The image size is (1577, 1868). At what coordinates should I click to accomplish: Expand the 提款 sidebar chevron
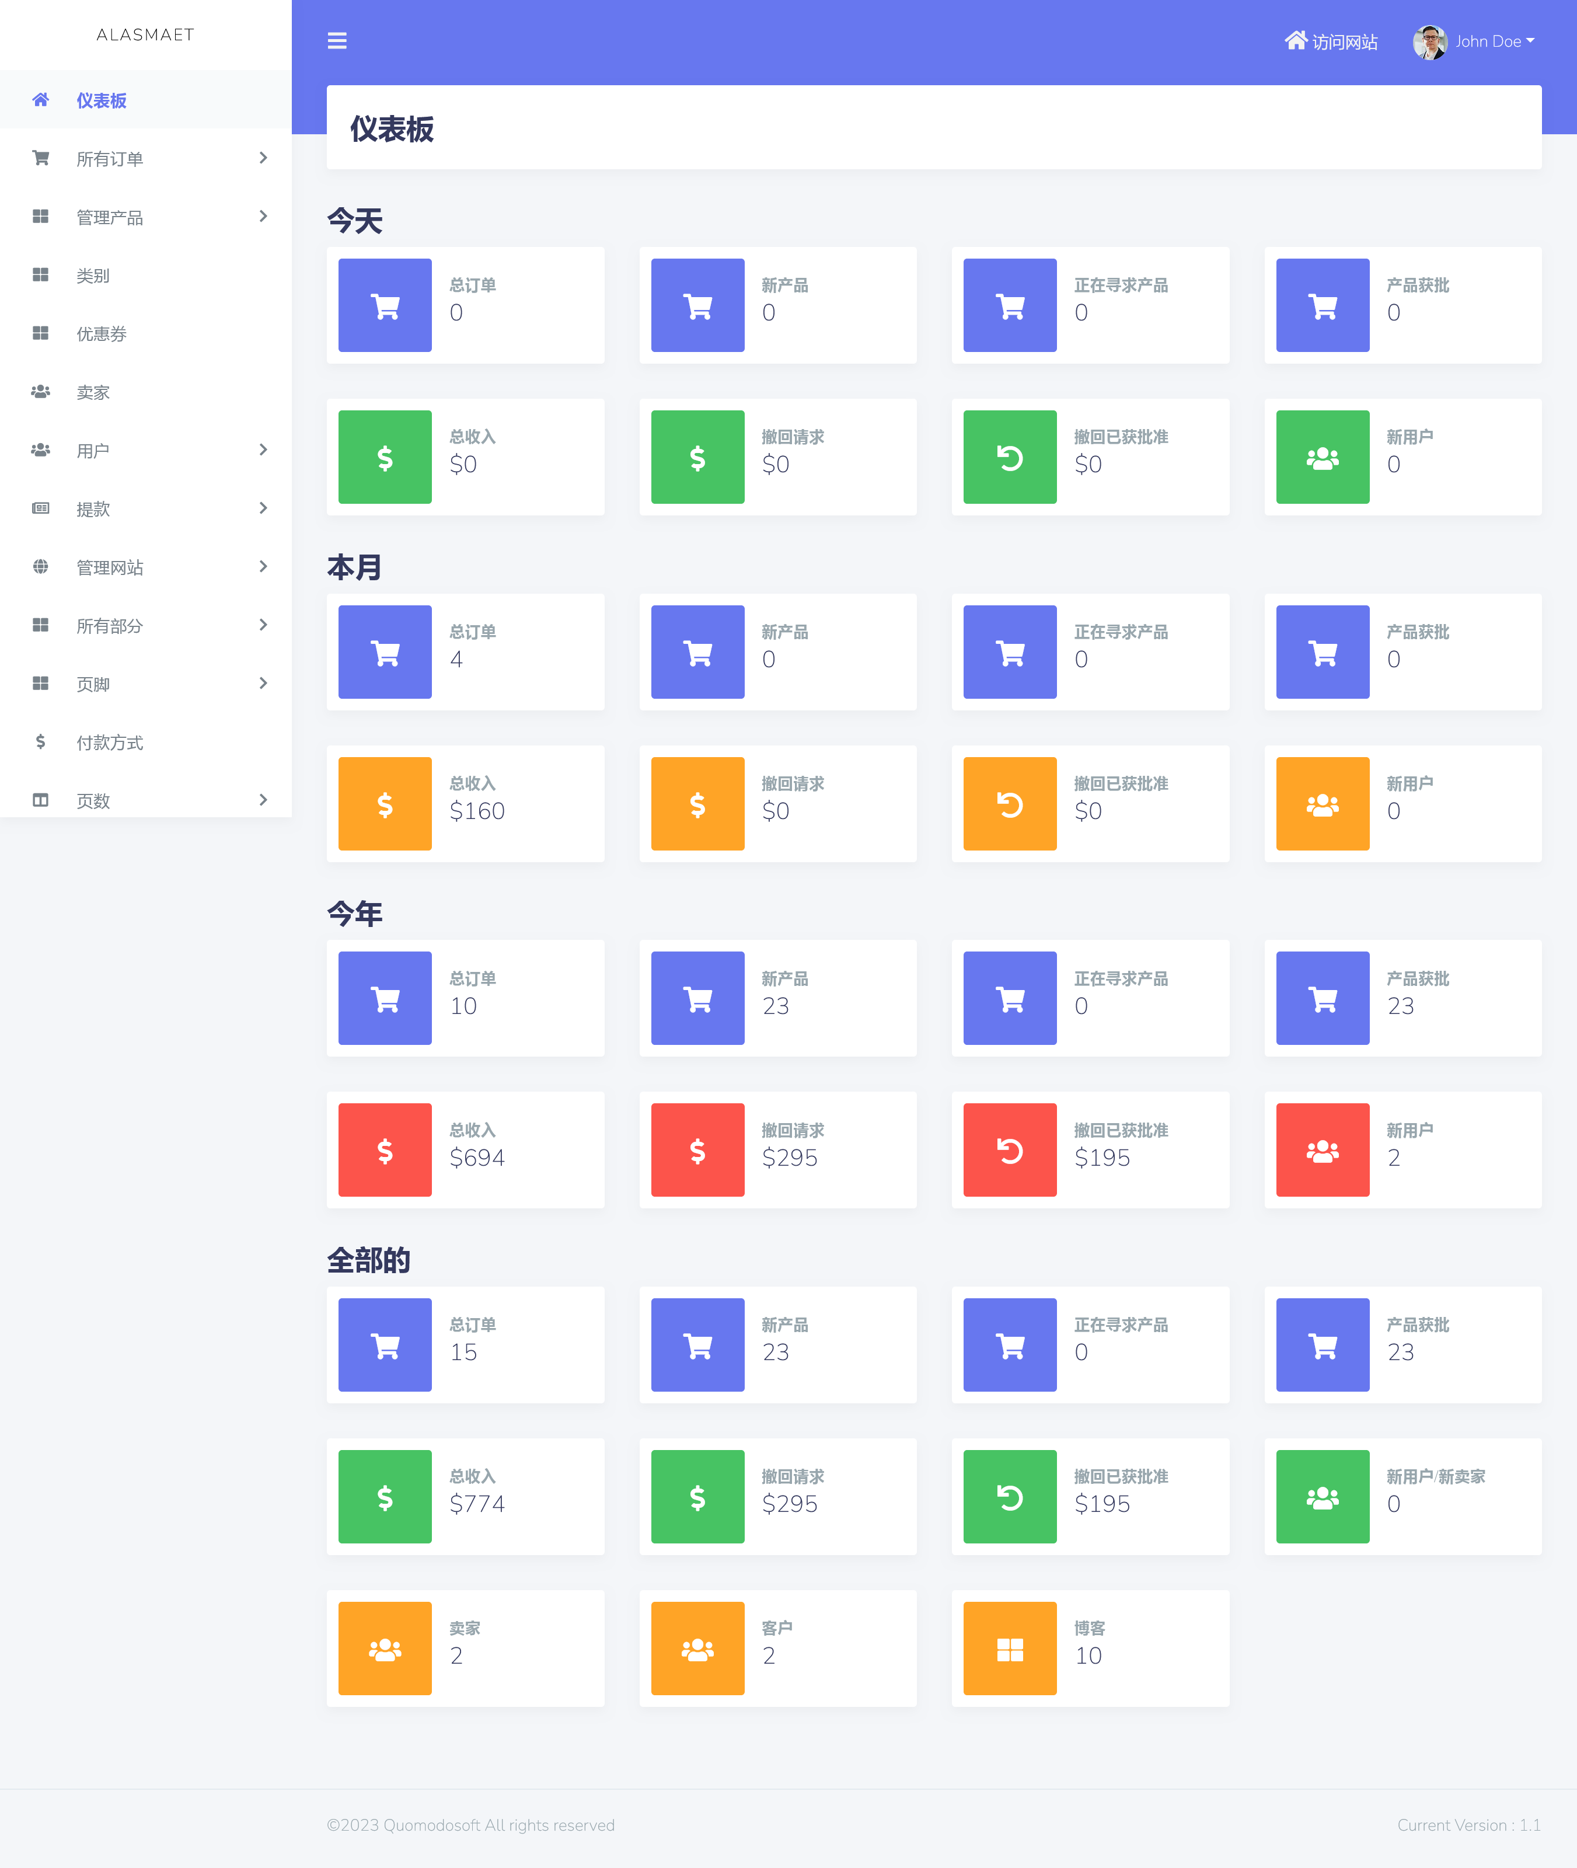(x=263, y=508)
